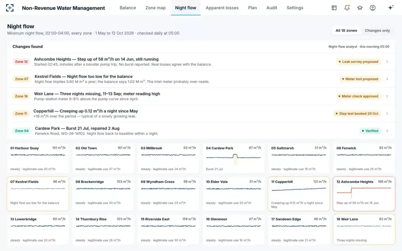Click the Zone 04 badge in changes list
The width and height of the screenshot is (402, 251).
(x=22, y=131)
